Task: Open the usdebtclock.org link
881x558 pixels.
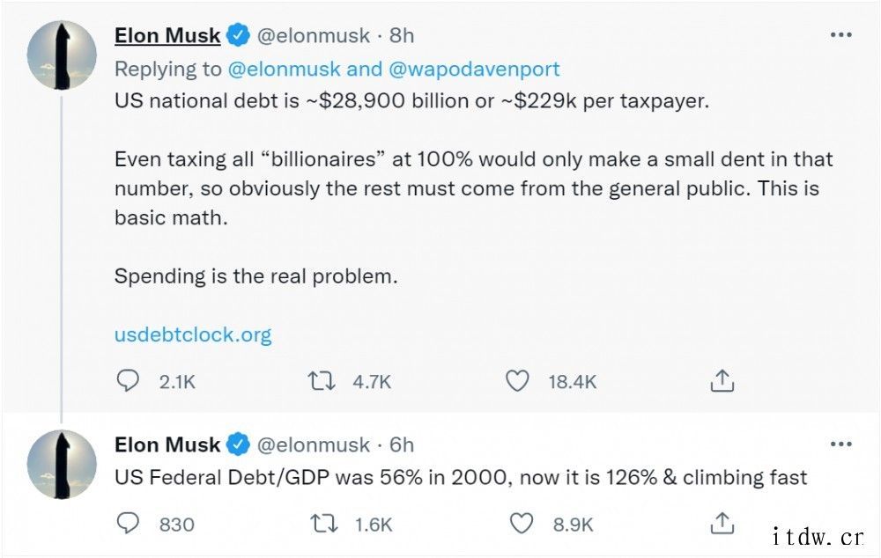Action: click(x=193, y=334)
